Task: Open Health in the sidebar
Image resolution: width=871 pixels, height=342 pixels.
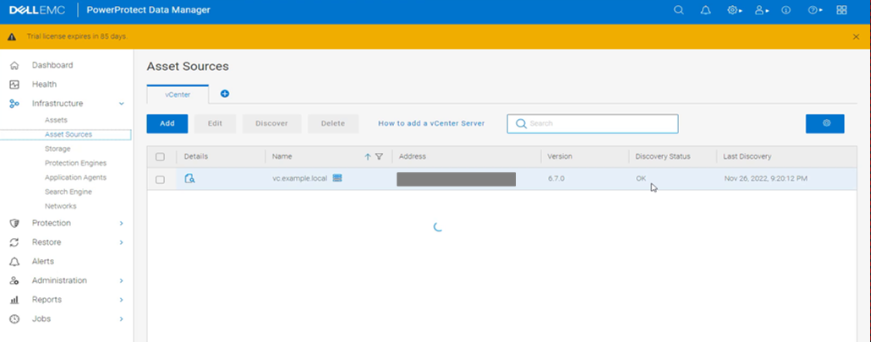Action: (x=44, y=84)
